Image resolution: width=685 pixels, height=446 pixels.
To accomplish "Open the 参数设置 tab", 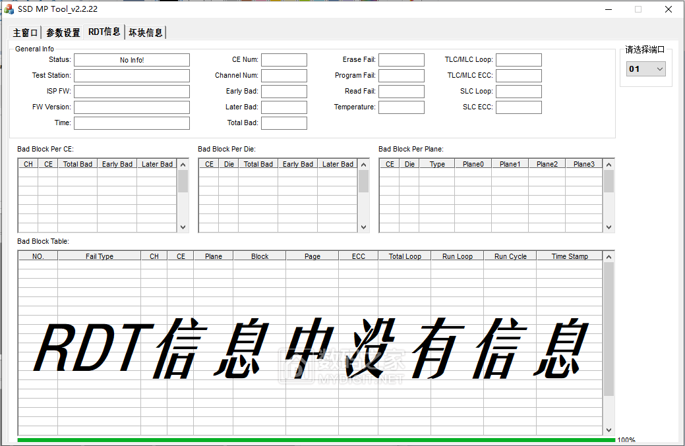I will point(63,32).
